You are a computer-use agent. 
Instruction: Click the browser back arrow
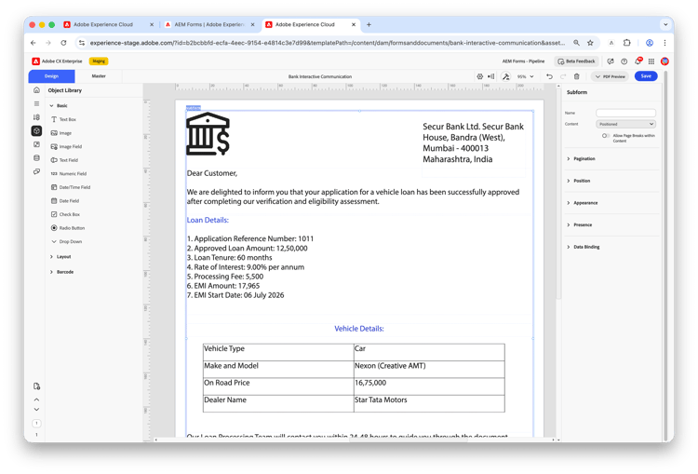tap(34, 43)
